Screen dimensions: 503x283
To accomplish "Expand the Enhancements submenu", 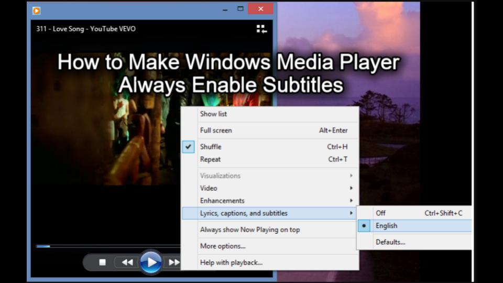I will (x=222, y=201).
